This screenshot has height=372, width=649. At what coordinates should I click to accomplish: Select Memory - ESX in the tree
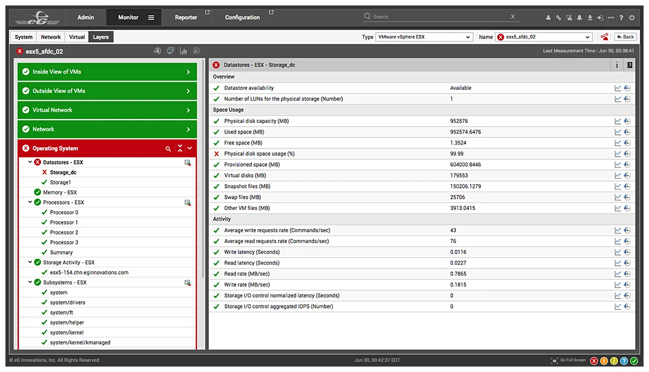point(60,193)
